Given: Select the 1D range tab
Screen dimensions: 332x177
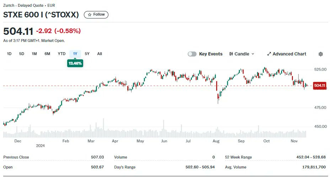Looking at the screenshot, I should (x=9, y=54).
